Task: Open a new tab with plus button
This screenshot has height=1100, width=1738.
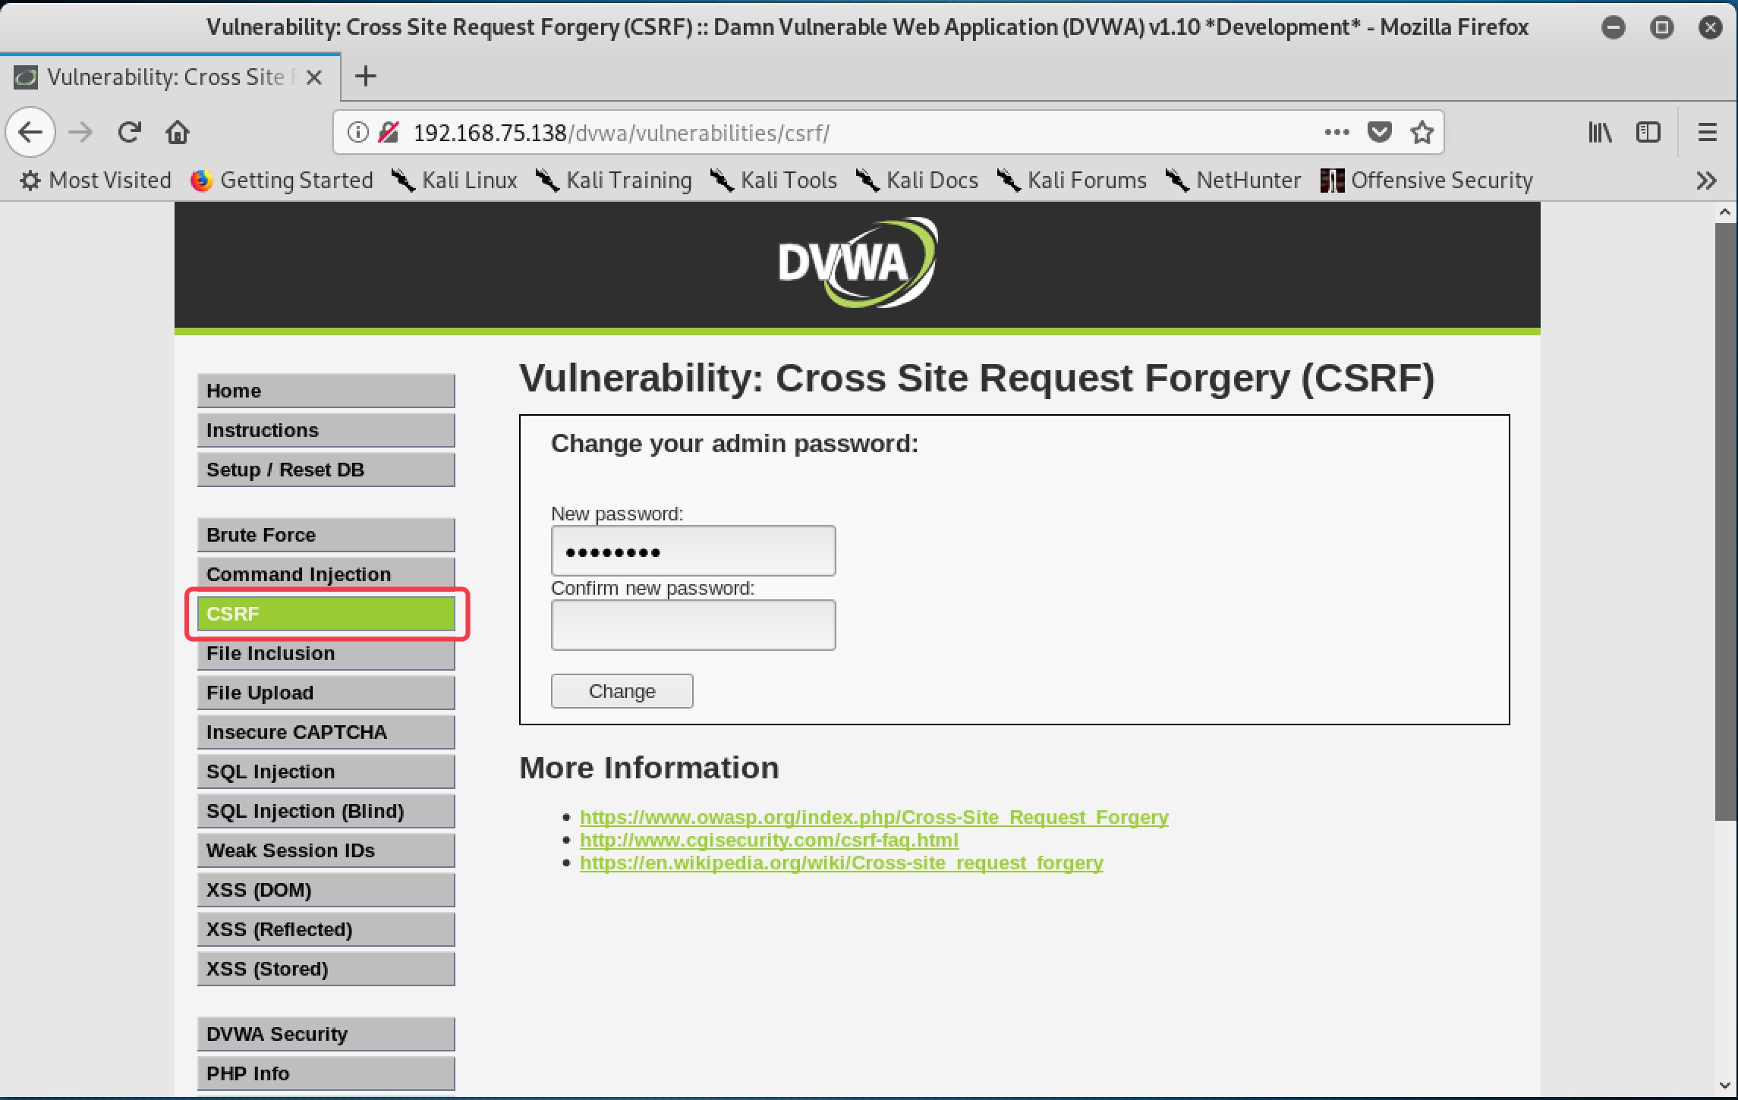Action: (x=366, y=77)
